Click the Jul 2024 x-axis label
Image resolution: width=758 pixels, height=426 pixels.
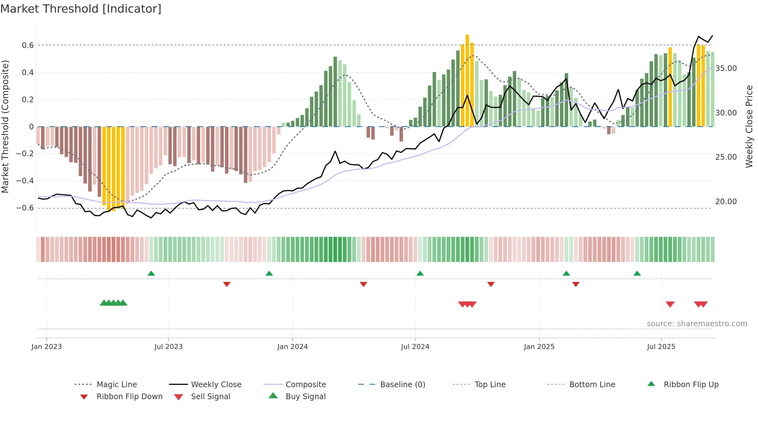[415, 346]
